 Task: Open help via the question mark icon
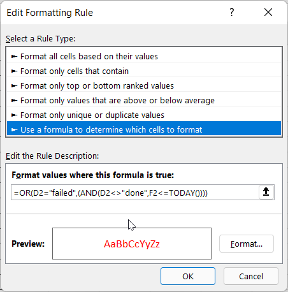coord(232,12)
